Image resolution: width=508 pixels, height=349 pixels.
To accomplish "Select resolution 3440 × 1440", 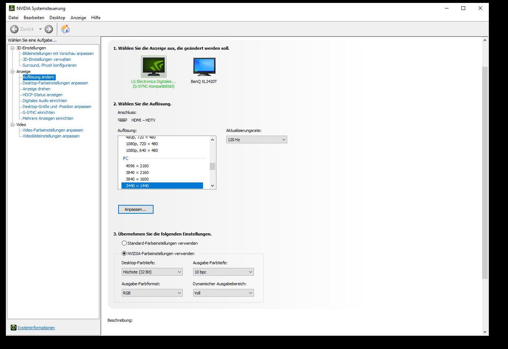I will (162, 186).
